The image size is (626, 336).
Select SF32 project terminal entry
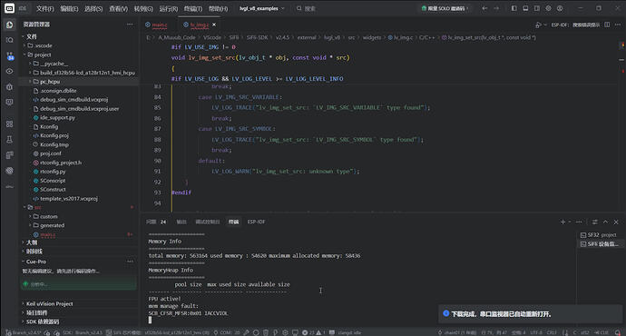(x=599, y=235)
